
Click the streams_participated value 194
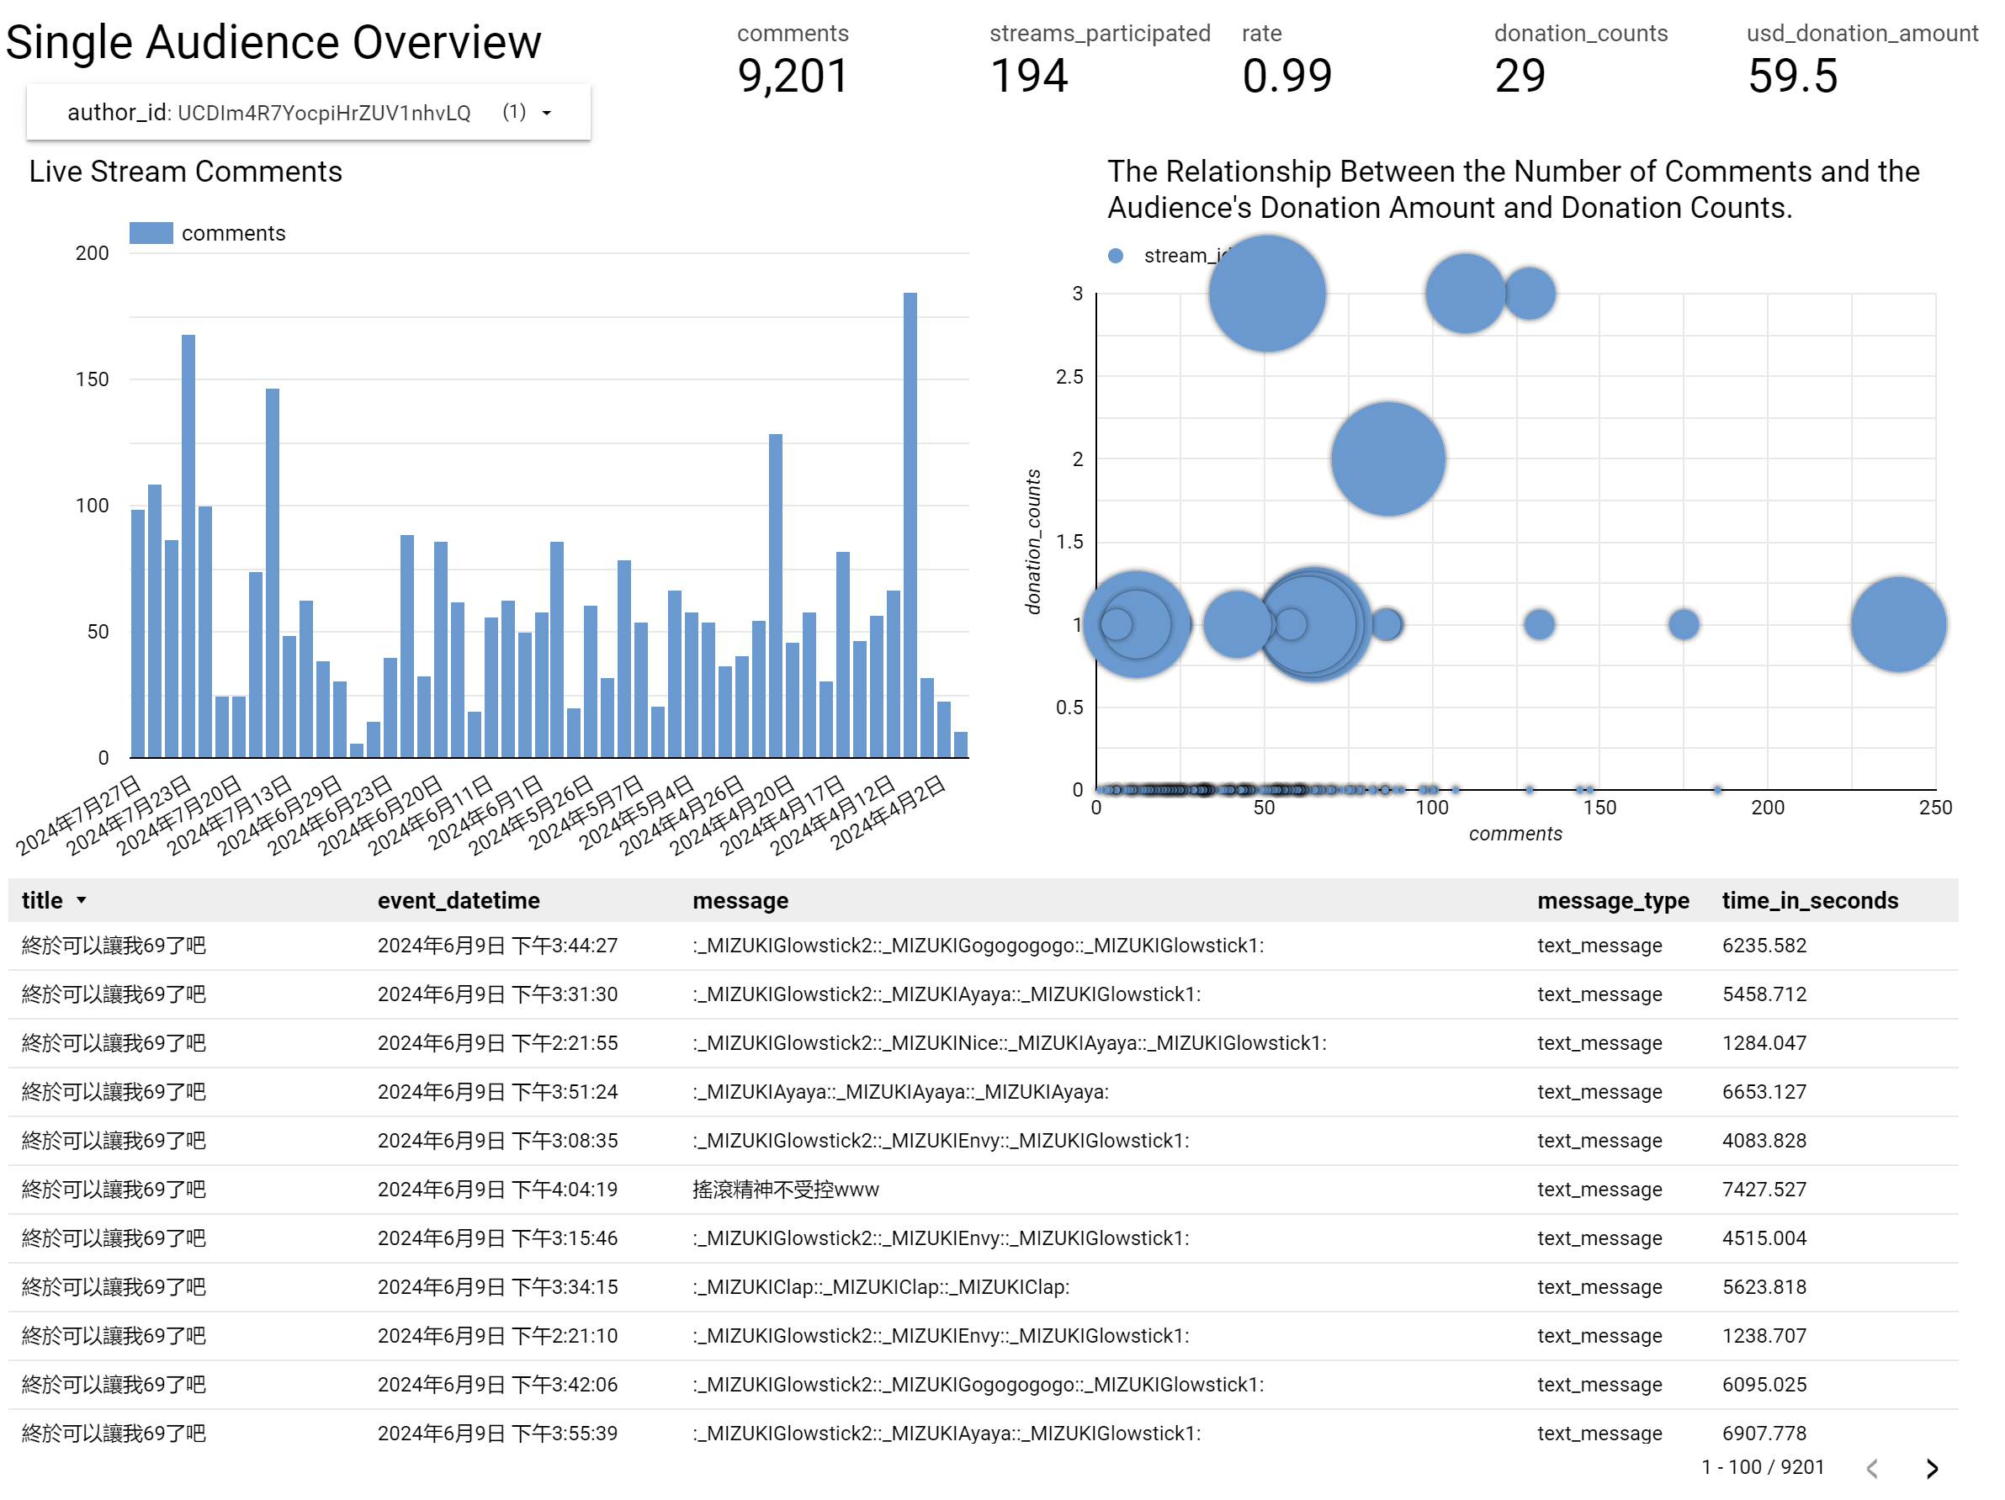pyautogui.click(x=1029, y=75)
